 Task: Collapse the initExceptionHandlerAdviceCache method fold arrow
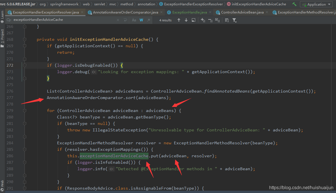[24, 39]
